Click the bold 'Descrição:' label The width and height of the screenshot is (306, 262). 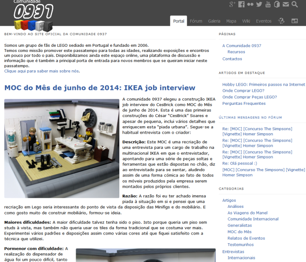tap(134, 142)
